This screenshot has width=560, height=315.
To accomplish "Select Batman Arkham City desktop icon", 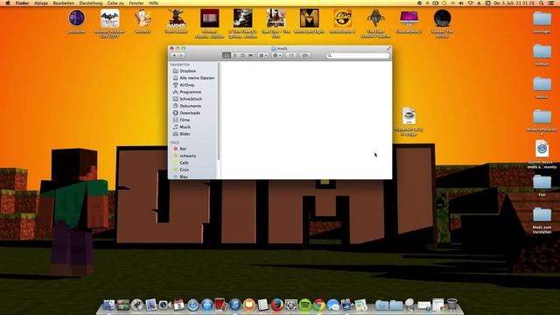I will click(x=109, y=18).
